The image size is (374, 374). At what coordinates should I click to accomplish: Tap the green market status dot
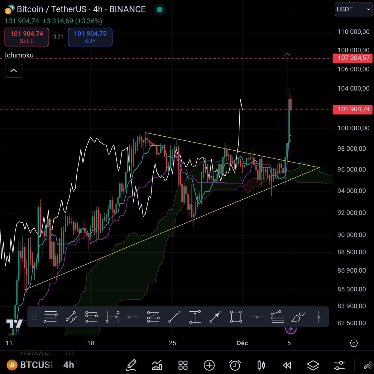coord(160,9)
